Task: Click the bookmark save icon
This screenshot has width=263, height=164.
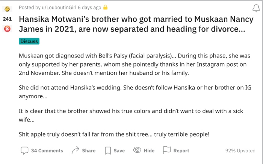Action: tap(108, 150)
